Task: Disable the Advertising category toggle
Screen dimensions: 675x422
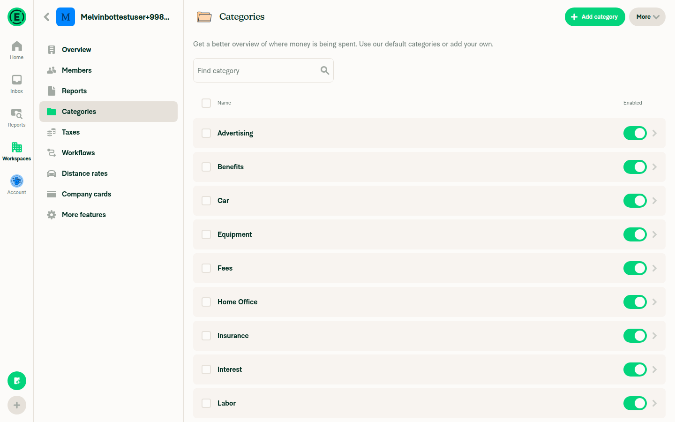Action: (635, 133)
